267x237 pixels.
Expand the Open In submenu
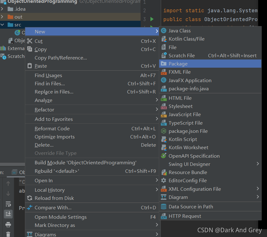(92, 181)
